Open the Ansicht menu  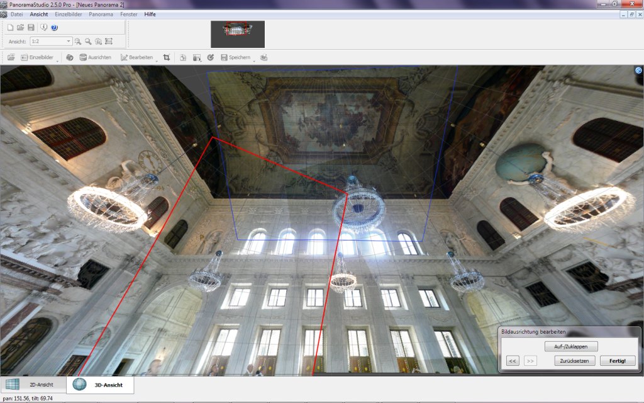coord(39,14)
